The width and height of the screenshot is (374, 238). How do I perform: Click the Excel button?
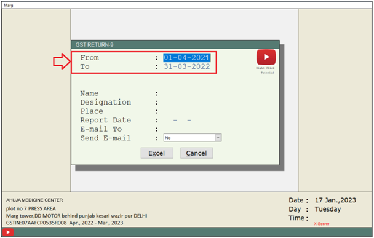[x=157, y=153]
